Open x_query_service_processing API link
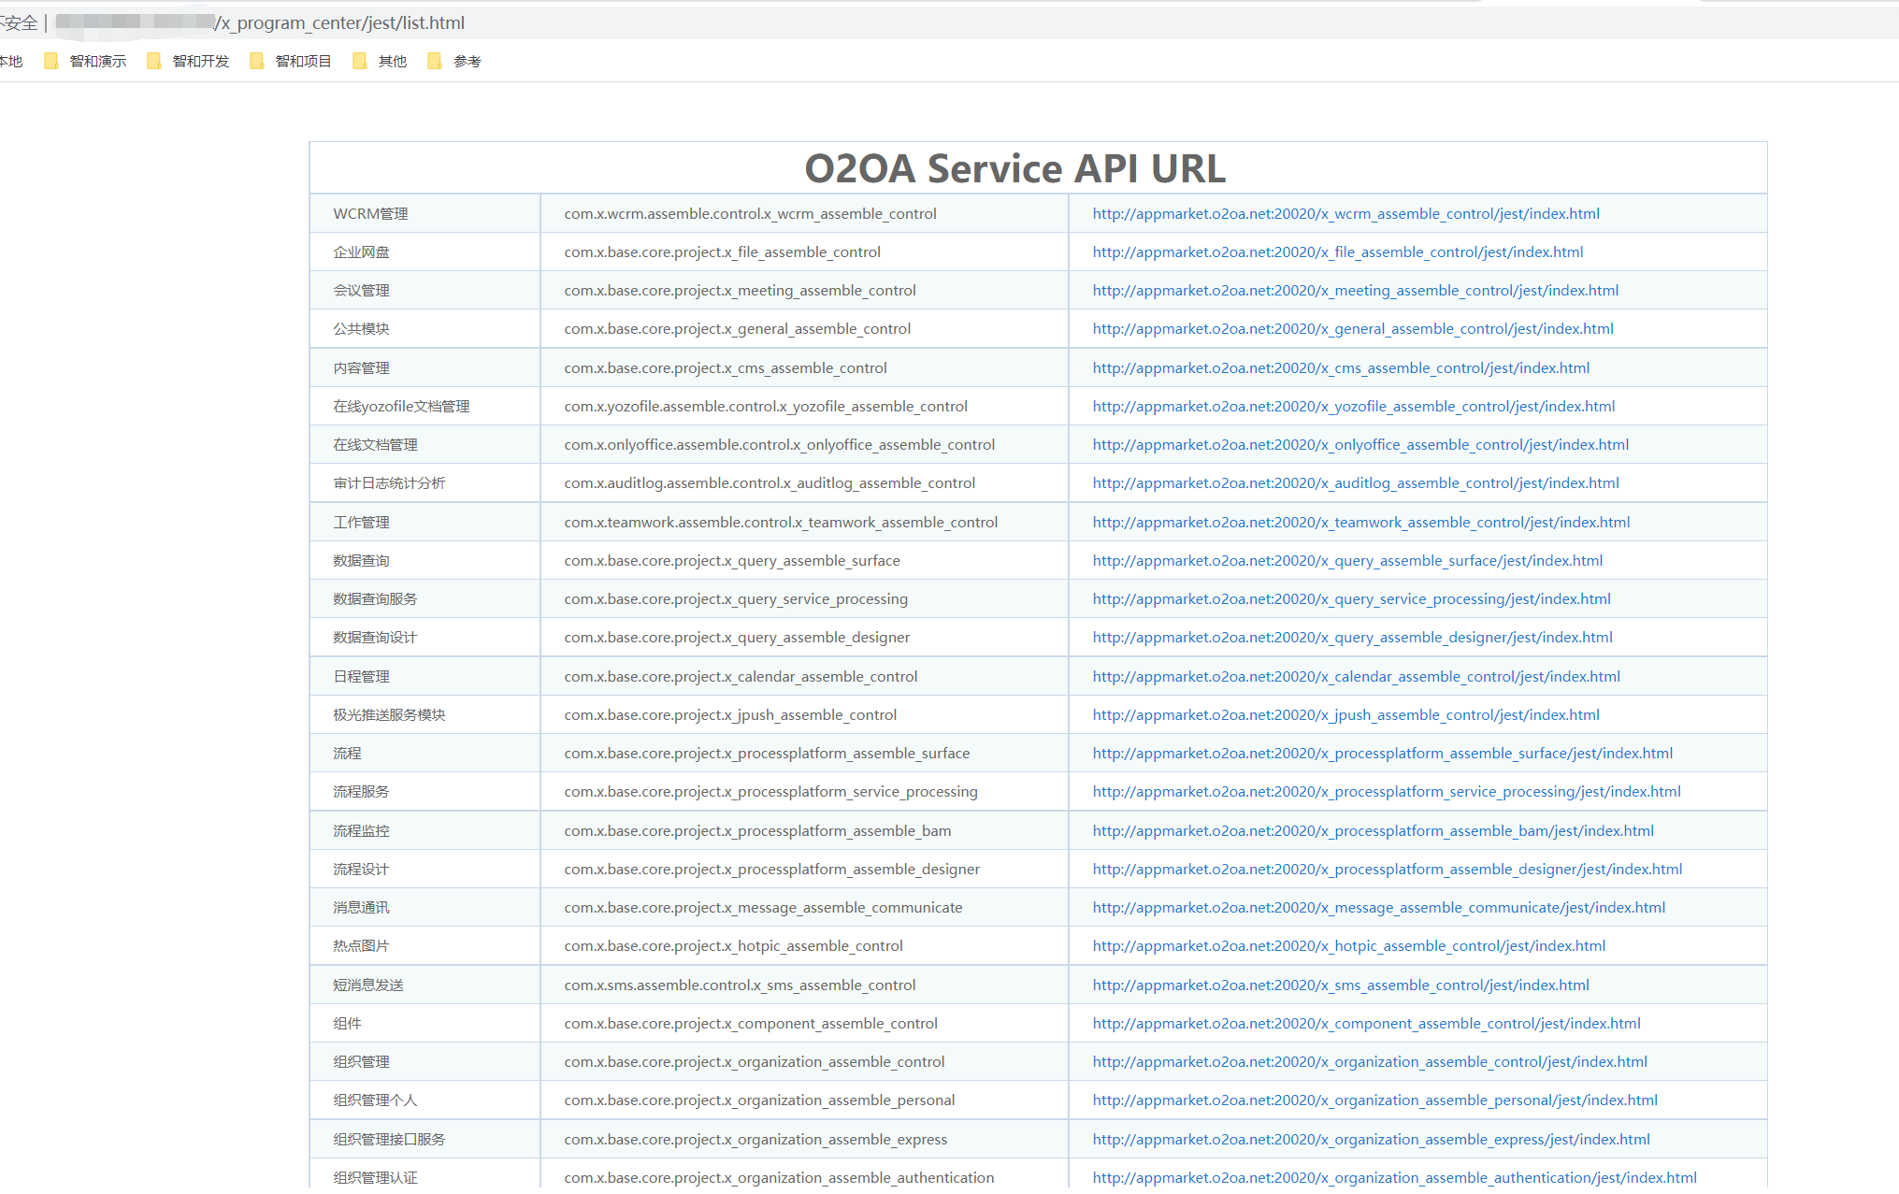 pos(1351,598)
